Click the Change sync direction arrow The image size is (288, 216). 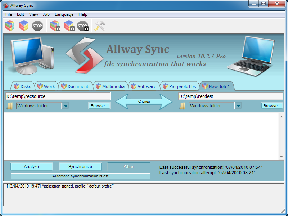(x=144, y=101)
